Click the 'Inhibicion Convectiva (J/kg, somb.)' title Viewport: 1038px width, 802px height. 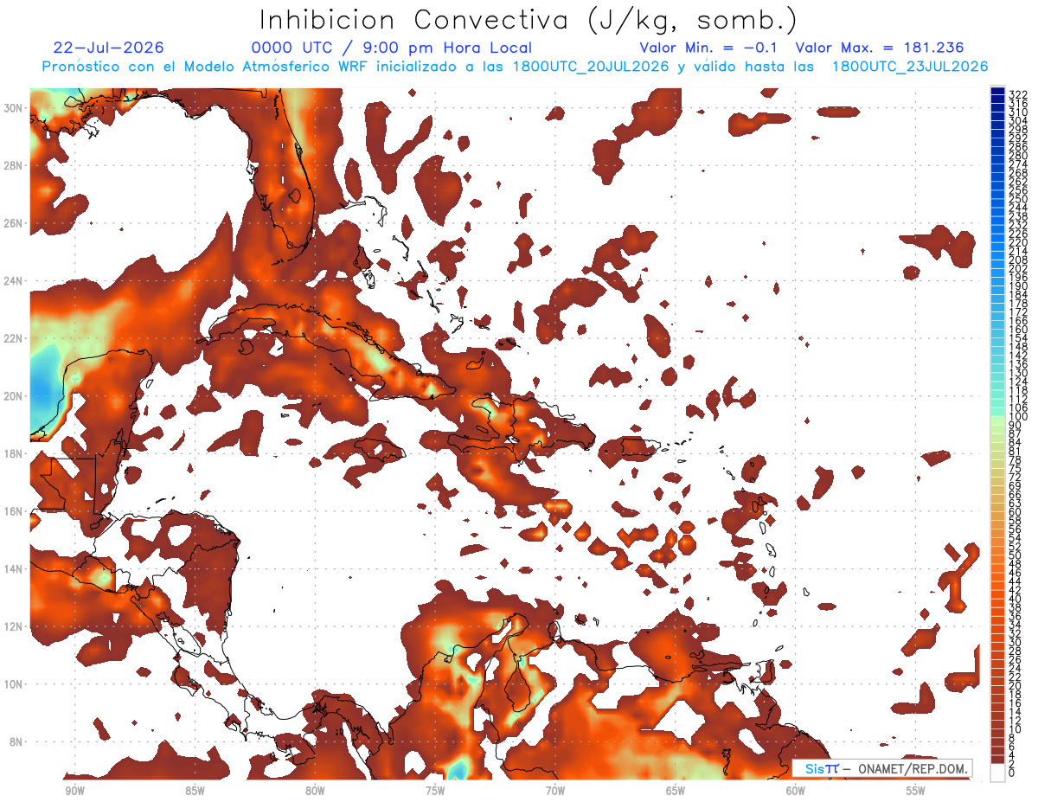[528, 20]
